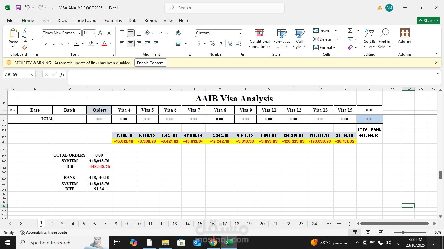Screen dimensions: 444x249
Task: Decrease font size with smaller A icon
Action: (109, 33)
